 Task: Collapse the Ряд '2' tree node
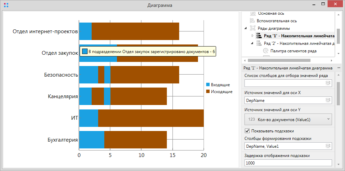252,43
